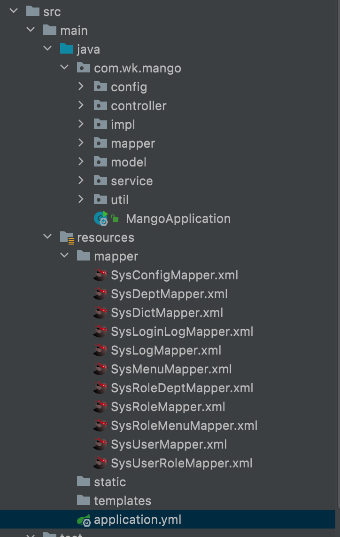Screen dimensions: 340x537
Task: Collapse the mapper folder under resources
Action: point(64,256)
